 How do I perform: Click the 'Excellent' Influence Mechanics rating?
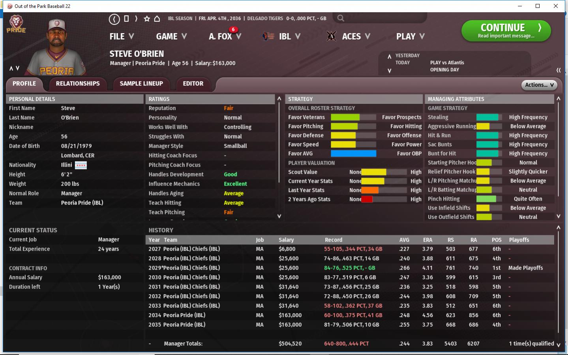coord(235,184)
